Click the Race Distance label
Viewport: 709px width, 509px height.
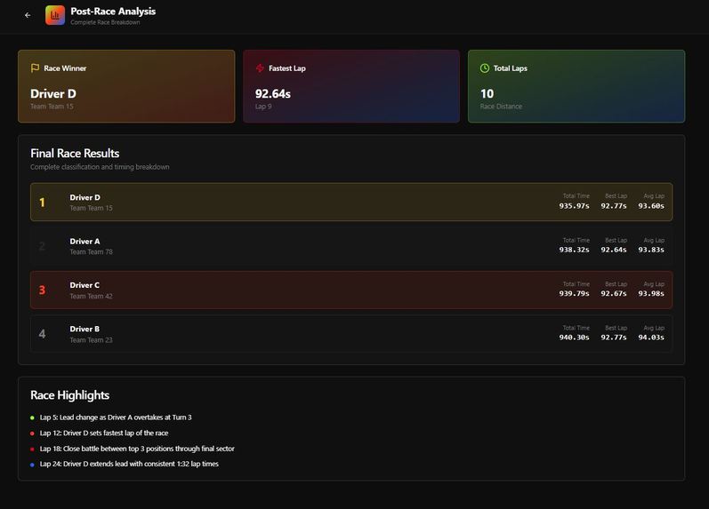click(x=501, y=107)
